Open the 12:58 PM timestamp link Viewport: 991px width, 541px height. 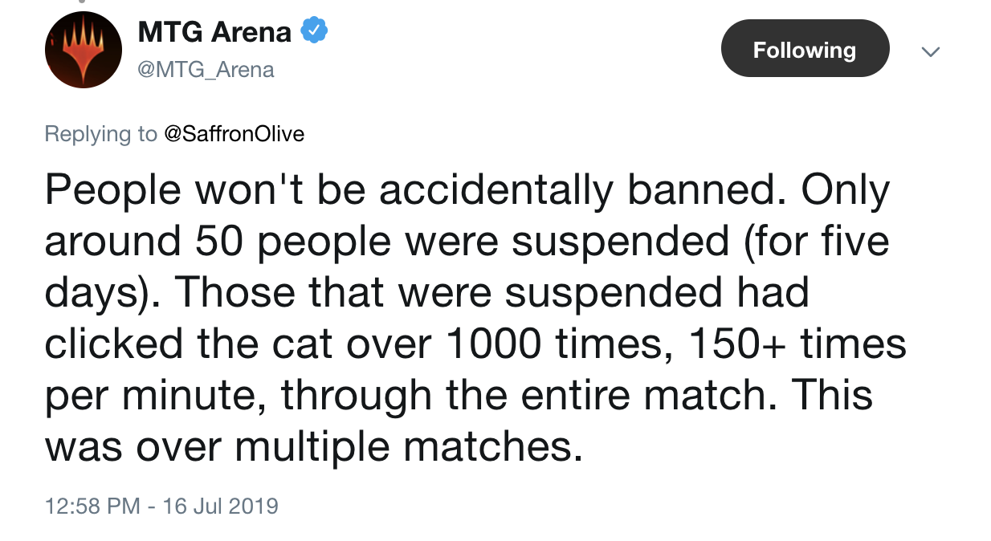[92, 506]
